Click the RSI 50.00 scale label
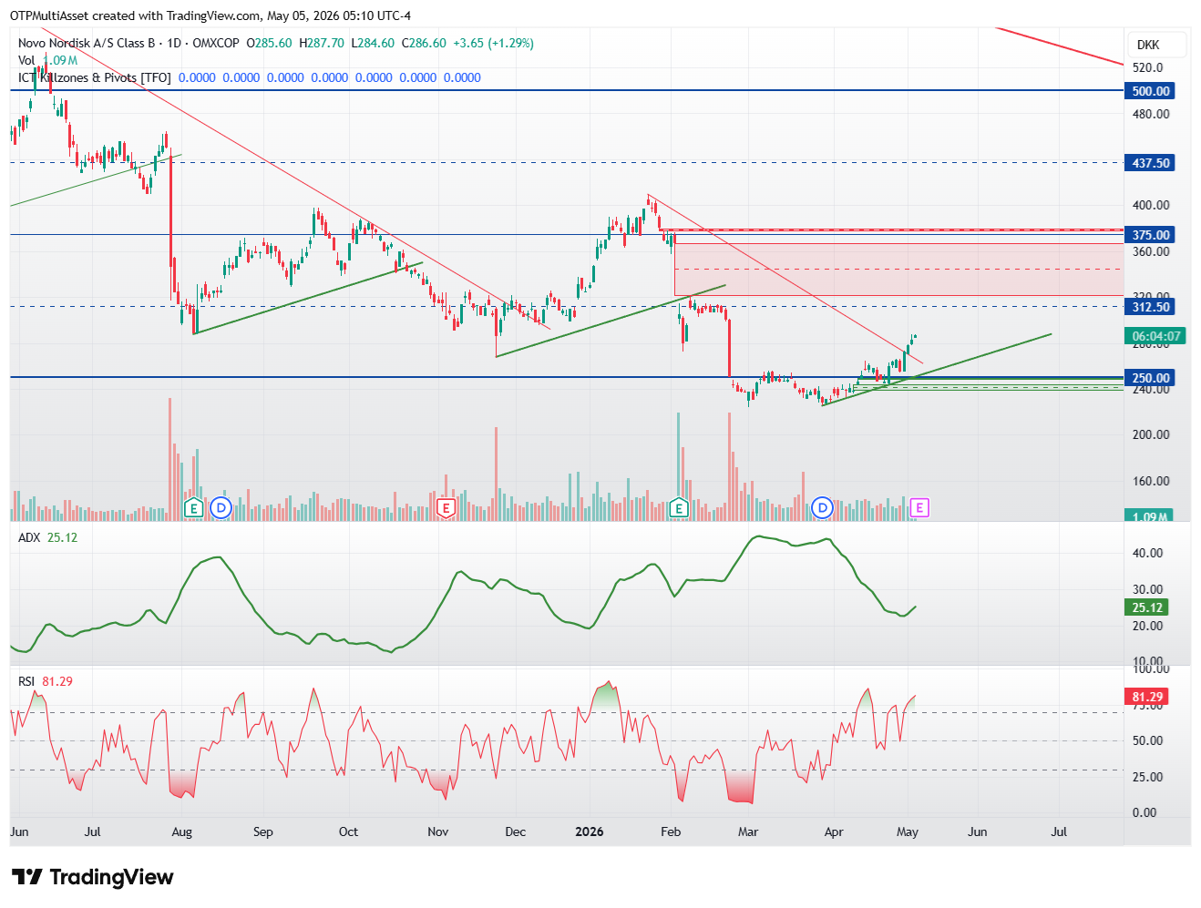The width and height of the screenshot is (1201, 908). coord(1147,740)
